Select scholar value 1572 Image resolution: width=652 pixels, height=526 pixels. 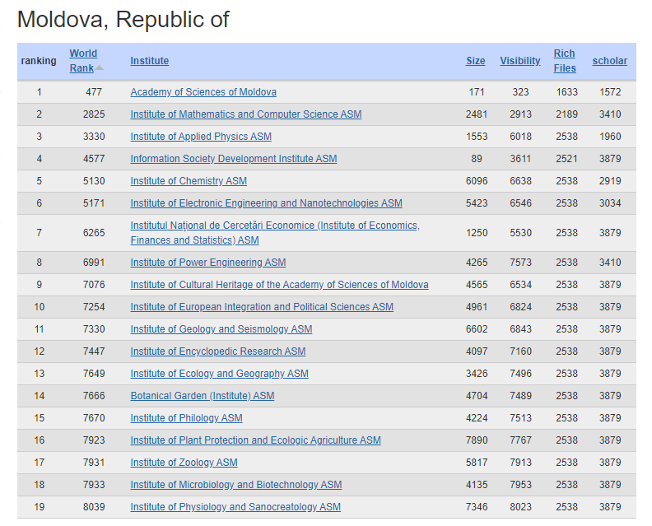(610, 92)
